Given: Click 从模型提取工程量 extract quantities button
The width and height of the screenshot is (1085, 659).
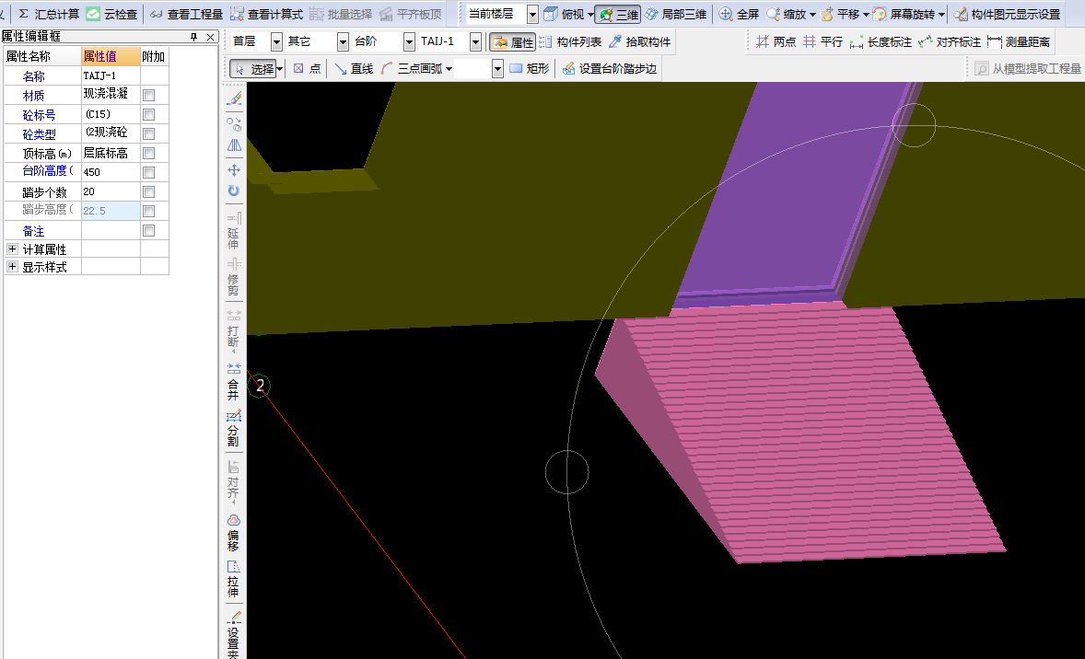Looking at the screenshot, I should click(1028, 68).
